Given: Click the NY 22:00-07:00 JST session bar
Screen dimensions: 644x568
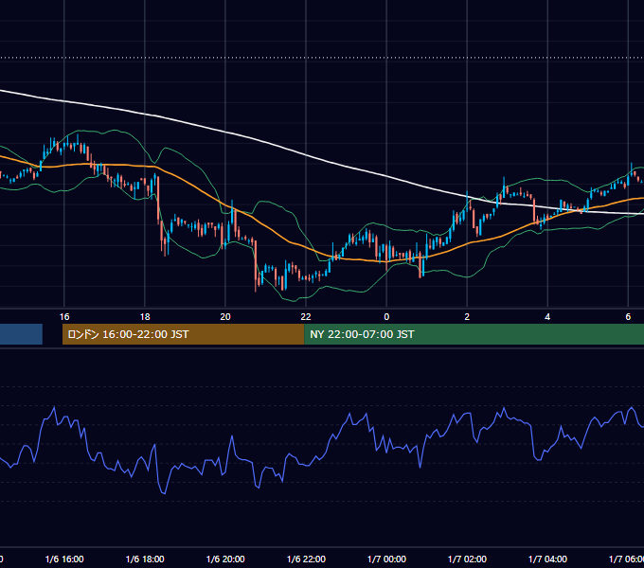Looking at the screenshot, I should (474, 334).
